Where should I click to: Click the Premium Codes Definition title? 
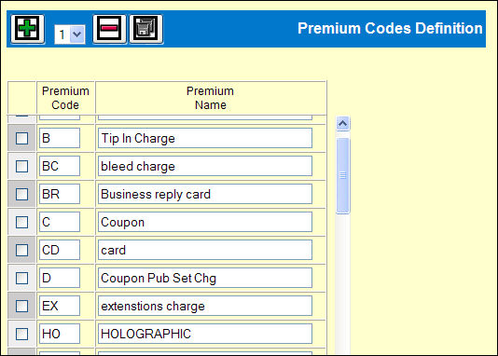coord(390,28)
